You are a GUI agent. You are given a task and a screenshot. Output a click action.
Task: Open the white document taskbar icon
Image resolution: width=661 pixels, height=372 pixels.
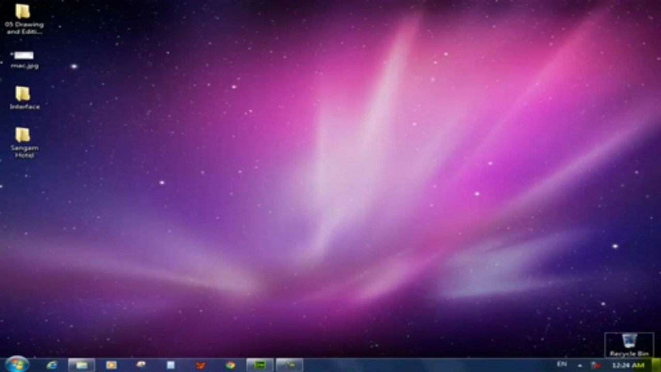coord(171,365)
